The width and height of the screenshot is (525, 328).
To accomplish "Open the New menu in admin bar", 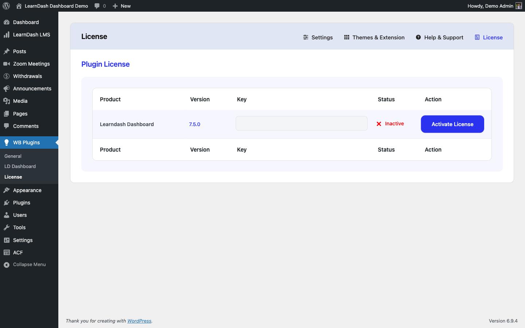I will 121,6.
